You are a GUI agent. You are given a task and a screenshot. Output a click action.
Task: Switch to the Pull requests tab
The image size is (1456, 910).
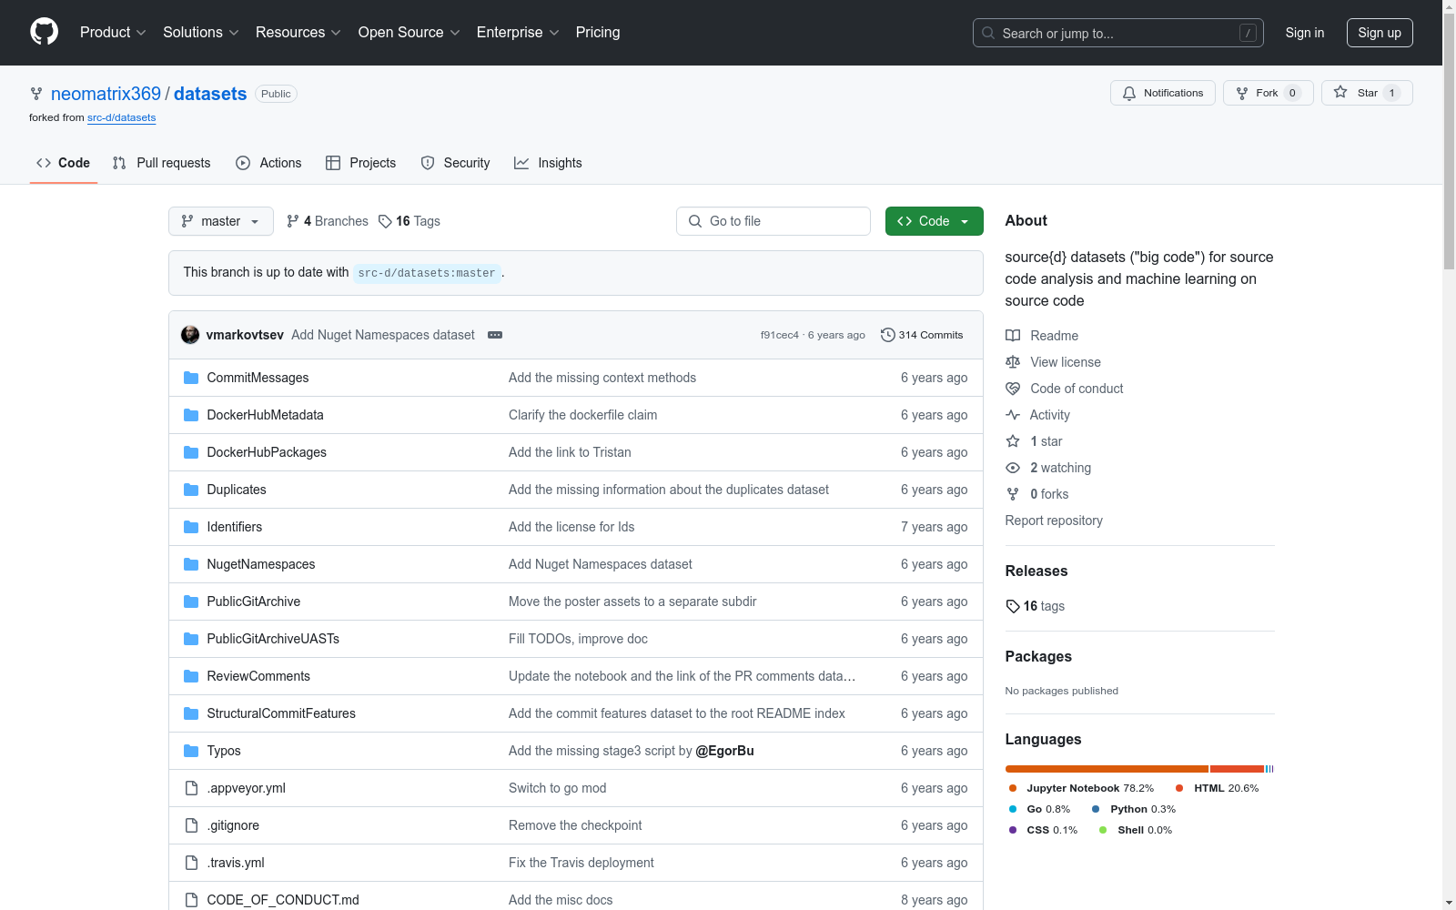(162, 163)
